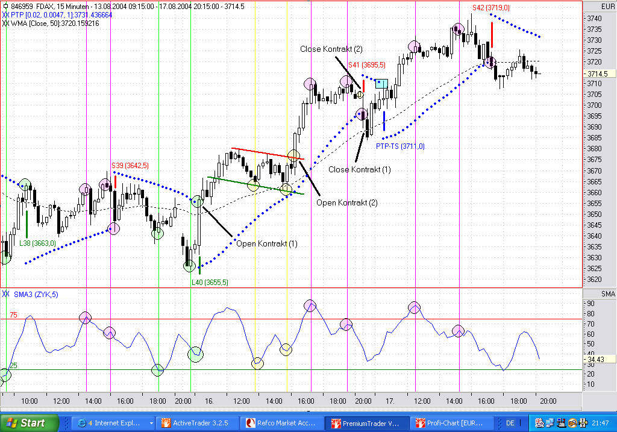617x432 pixels.
Task: Switch to ActiveTrader 3.2.5 window
Action: click(198, 423)
